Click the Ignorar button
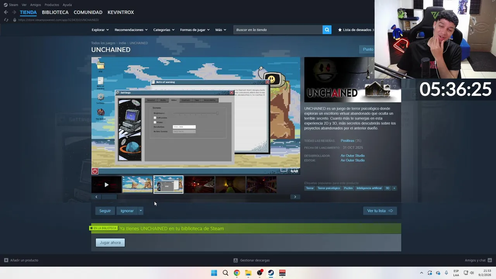496x279 pixels. (x=127, y=211)
